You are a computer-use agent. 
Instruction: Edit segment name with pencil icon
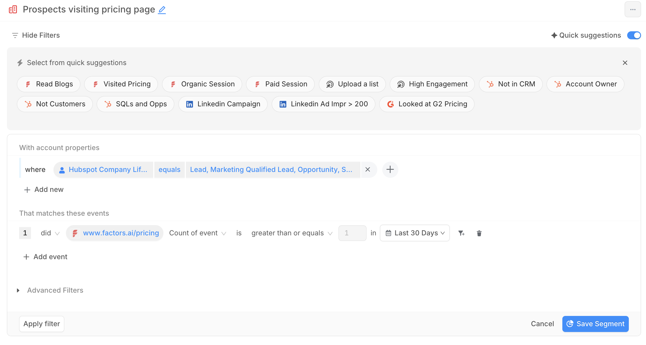[x=162, y=10]
